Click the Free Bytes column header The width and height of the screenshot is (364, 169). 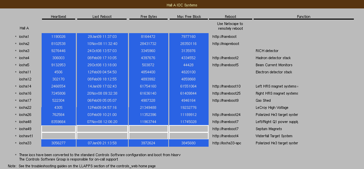pos(149,17)
